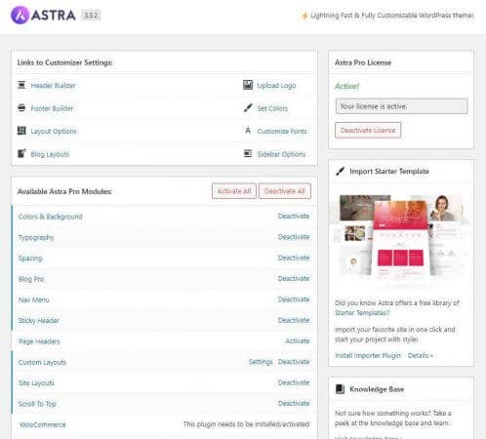Click 'Links to Customizer Settings:' heading
The width and height of the screenshot is (486, 439).
(65, 62)
